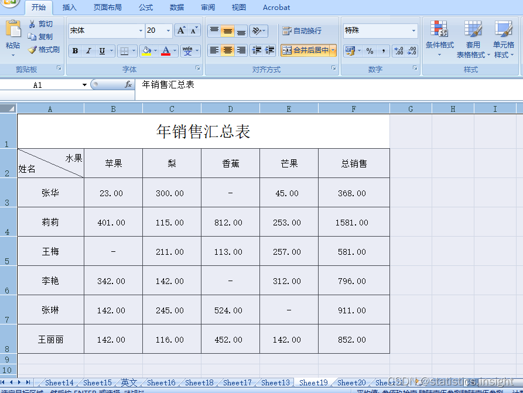
Task: Select the Format Painter (格式刷) brush
Action: point(32,50)
